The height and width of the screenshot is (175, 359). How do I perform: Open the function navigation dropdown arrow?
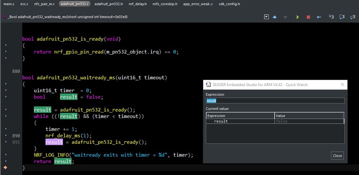[x=266, y=17]
